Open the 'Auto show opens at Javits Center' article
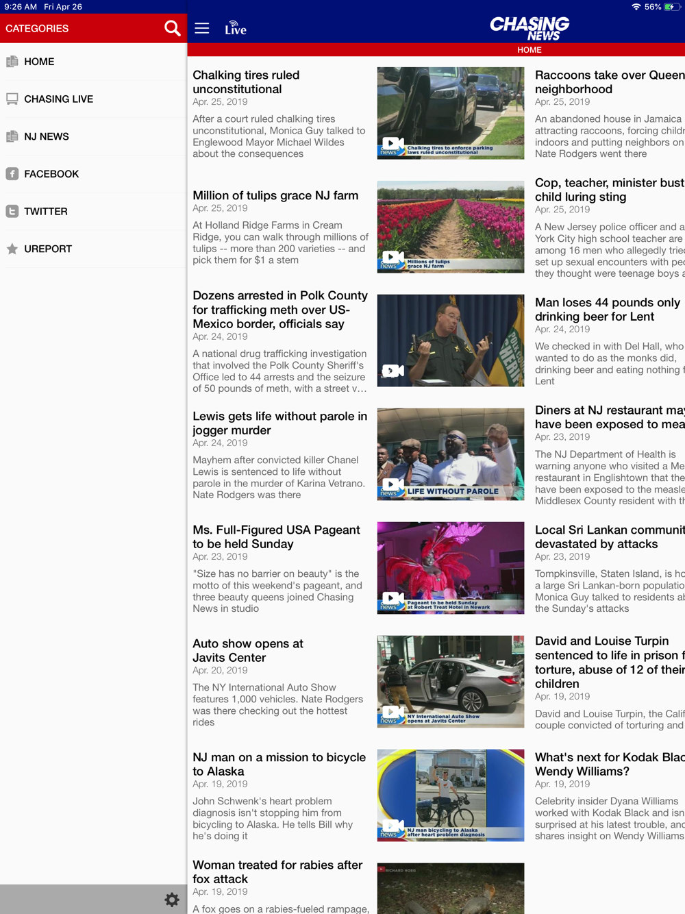Screen dimensions: 685x914 (247, 650)
